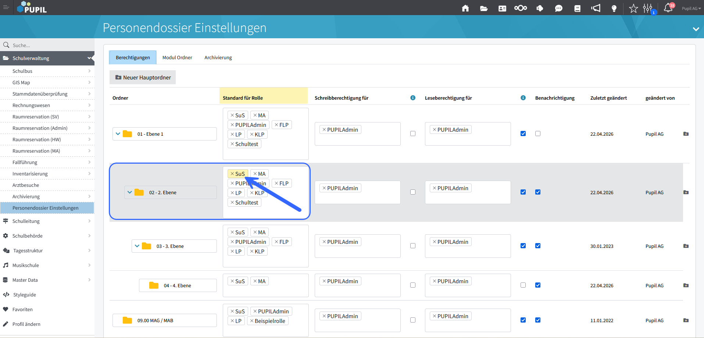The image size is (704, 338).
Task: Switch to the Modul Ordner tab
Action: [x=177, y=58]
